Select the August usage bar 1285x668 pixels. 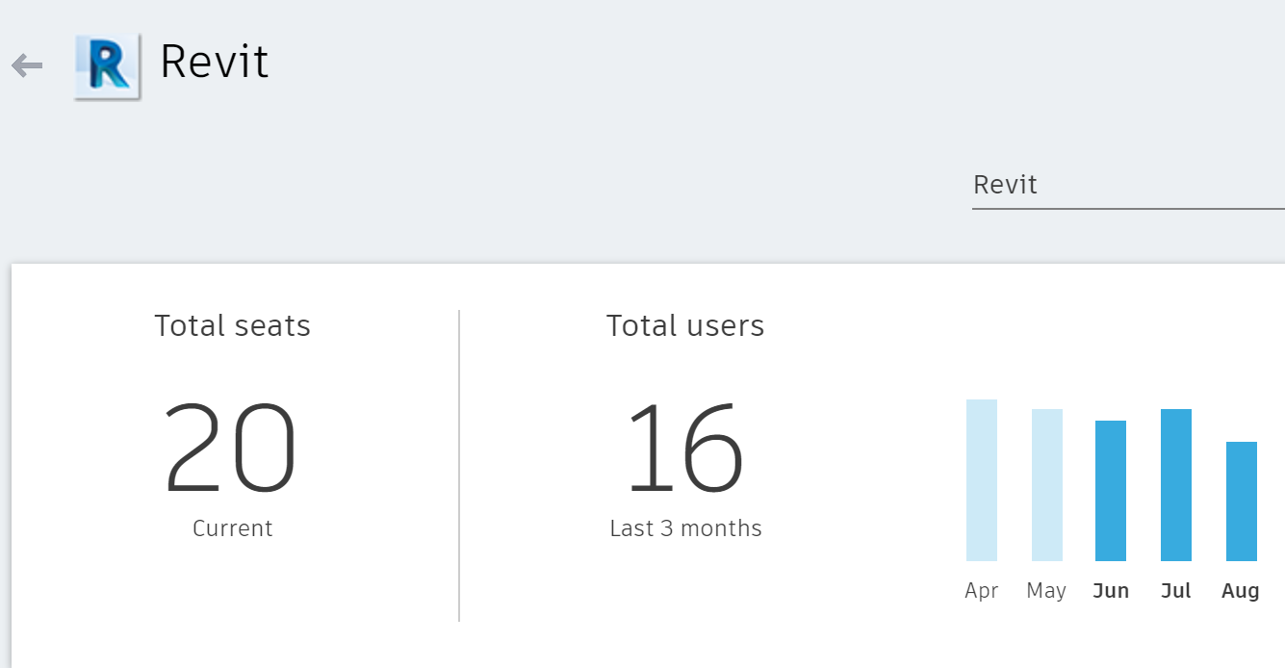point(1242,501)
